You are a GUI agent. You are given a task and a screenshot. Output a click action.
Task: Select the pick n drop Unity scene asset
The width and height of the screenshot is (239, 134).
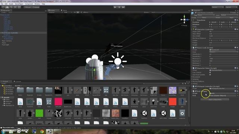[163, 114]
